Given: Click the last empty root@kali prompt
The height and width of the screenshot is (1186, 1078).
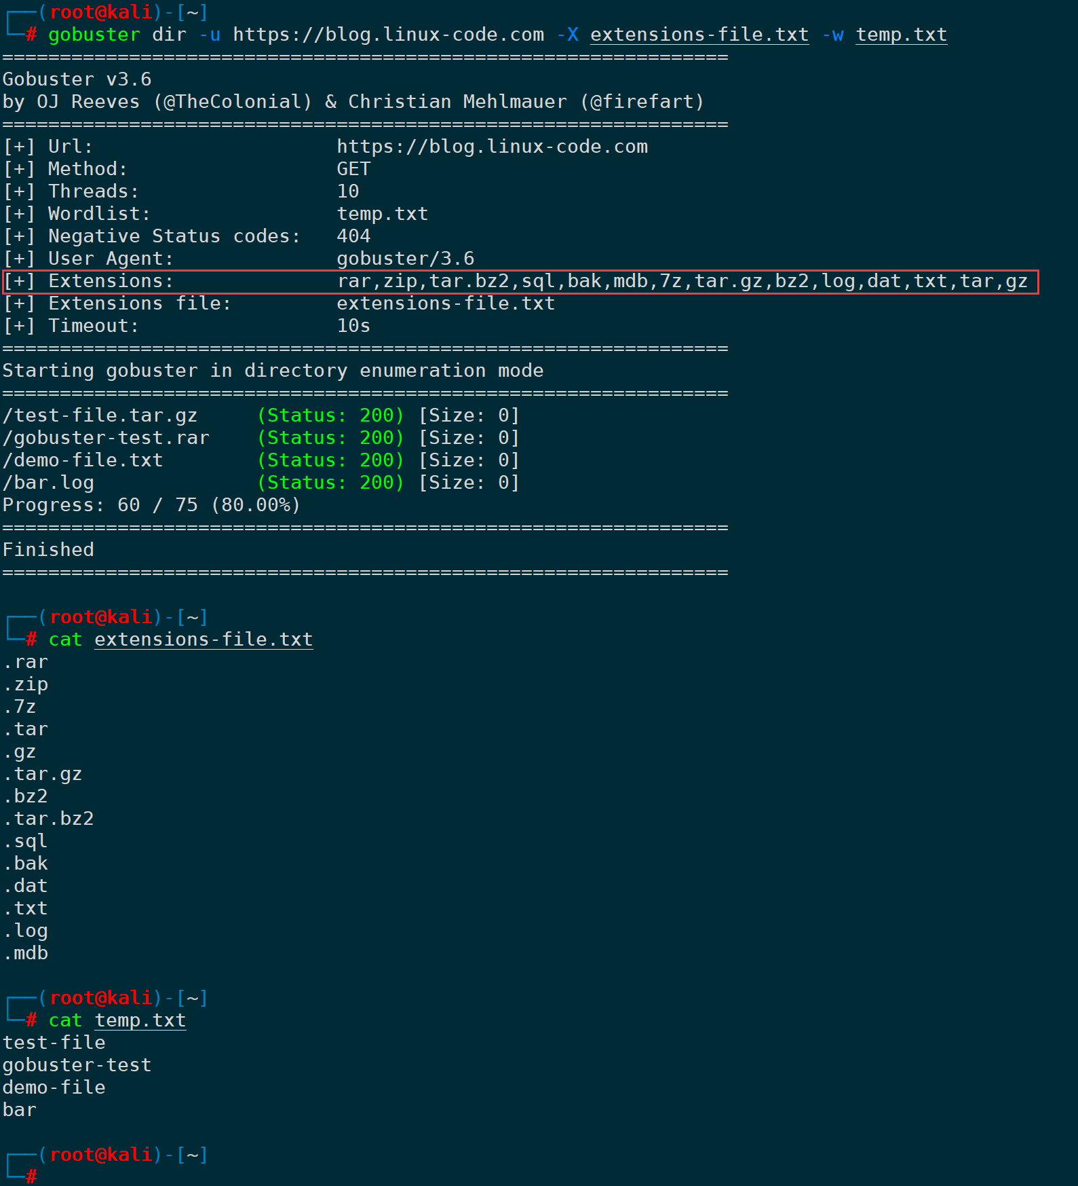Looking at the screenshot, I should [x=107, y=1165].
